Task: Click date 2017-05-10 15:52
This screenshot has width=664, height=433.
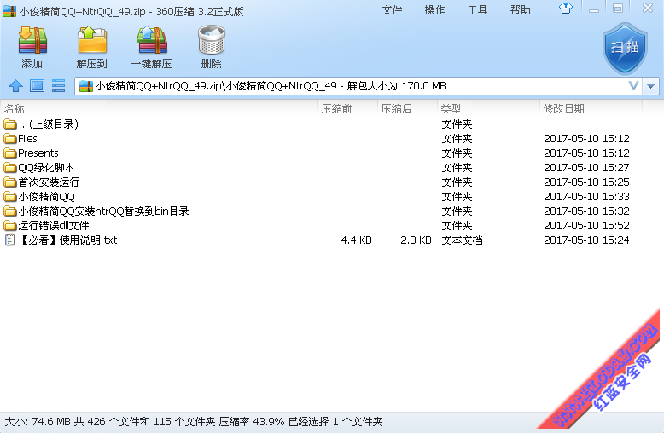Action: [x=586, y=225]
